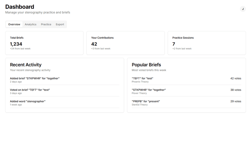Click the 42 votes count
Viewport: 251px width, 152px height.
tap(236, 78)
